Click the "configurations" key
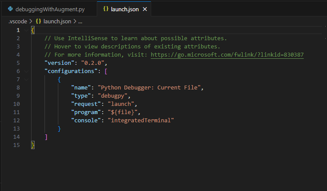327x191 pixels. (x=71, y=71)
